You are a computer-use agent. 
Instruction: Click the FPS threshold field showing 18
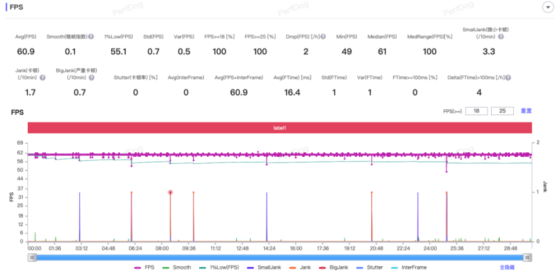[x=477, y=111]
